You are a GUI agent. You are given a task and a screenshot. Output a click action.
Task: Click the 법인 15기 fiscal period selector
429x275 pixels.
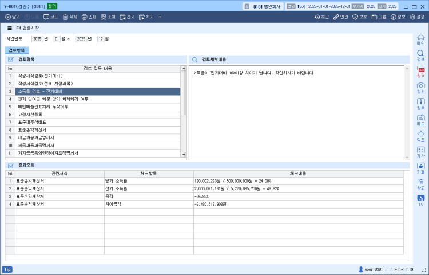pyautogui.click(x=318, y=6)
